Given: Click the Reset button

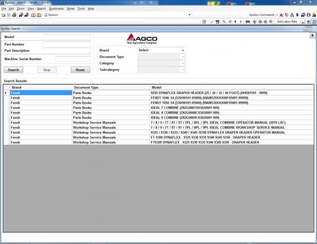Looking at the screenshot, I should tap(80, 70).
